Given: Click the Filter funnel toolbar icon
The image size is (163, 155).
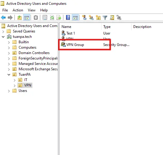Looking at the screenshot, I should 105,18.
